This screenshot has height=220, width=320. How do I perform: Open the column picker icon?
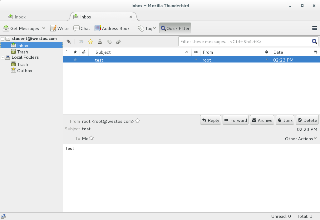click(x=316, y=52)
